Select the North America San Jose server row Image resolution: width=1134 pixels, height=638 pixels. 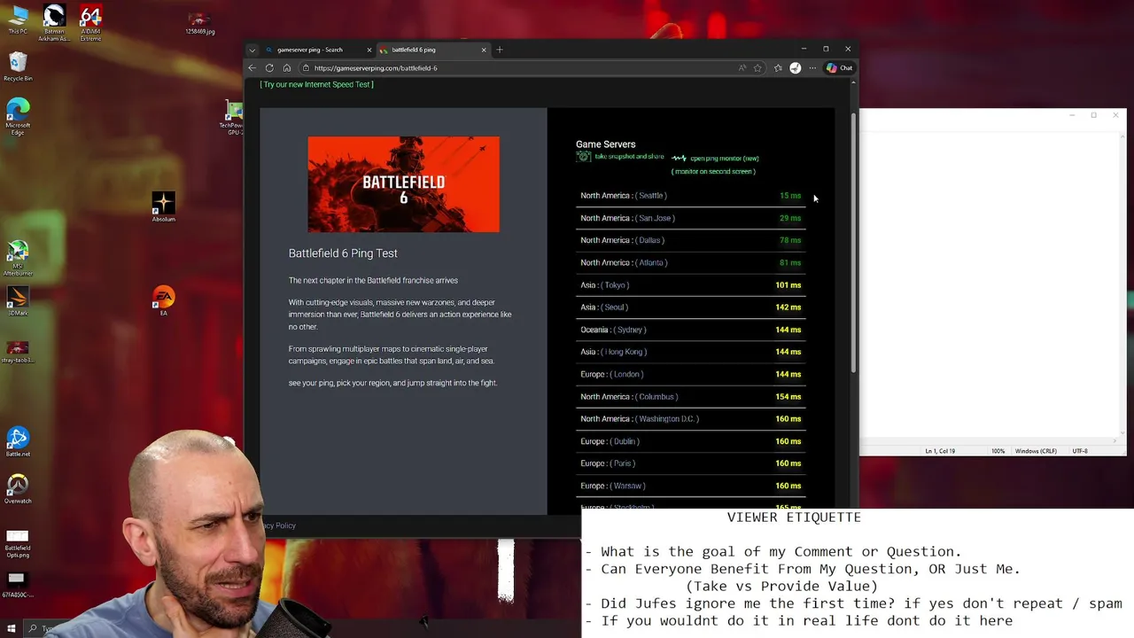691,218
